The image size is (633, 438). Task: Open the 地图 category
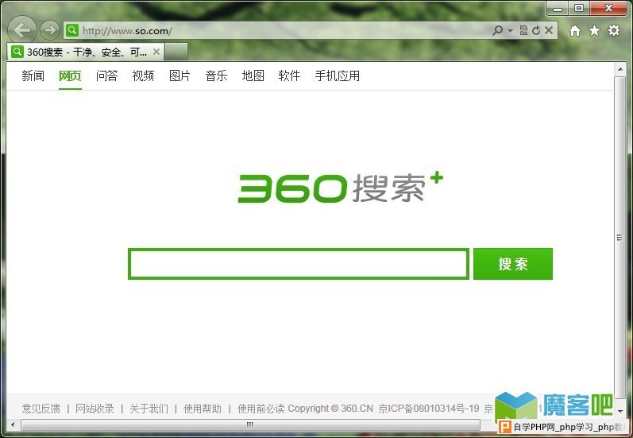point(253,76)
